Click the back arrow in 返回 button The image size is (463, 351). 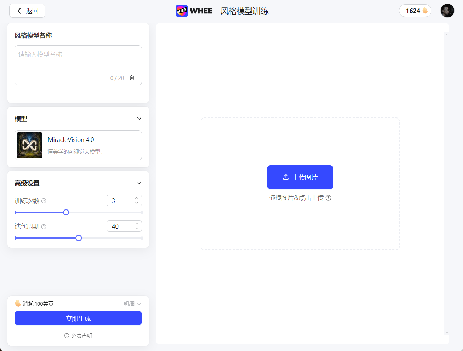pos(19,11)
